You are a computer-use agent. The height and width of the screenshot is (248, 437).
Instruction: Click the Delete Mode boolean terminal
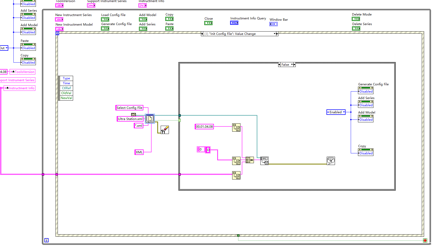coord(356,19)
